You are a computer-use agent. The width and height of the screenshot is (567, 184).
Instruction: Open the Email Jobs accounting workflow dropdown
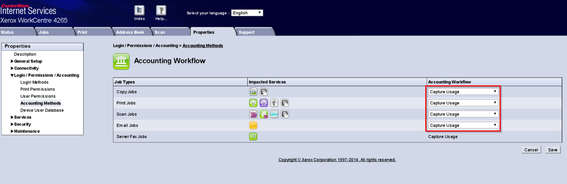(x=463, y=125)
